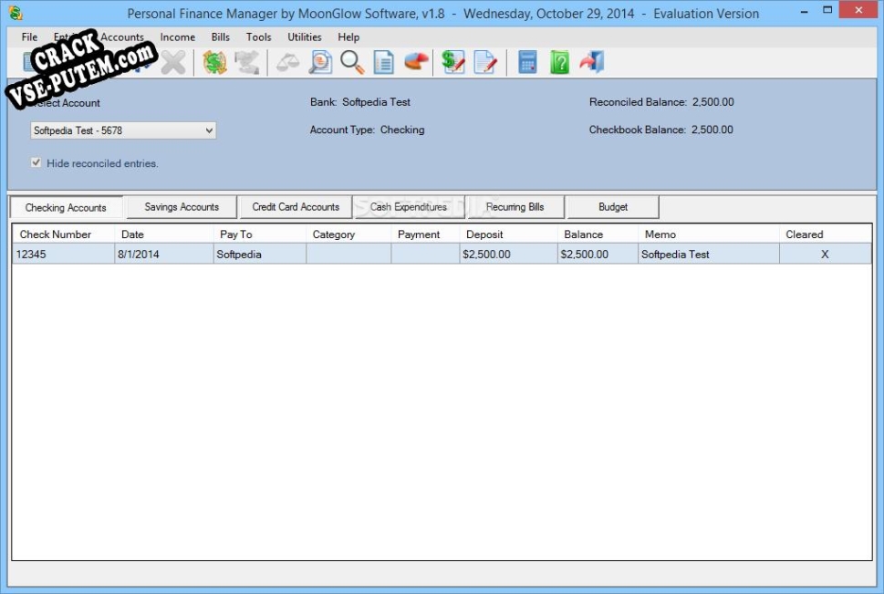Click the exit door arrow icon

coord(592,62)
